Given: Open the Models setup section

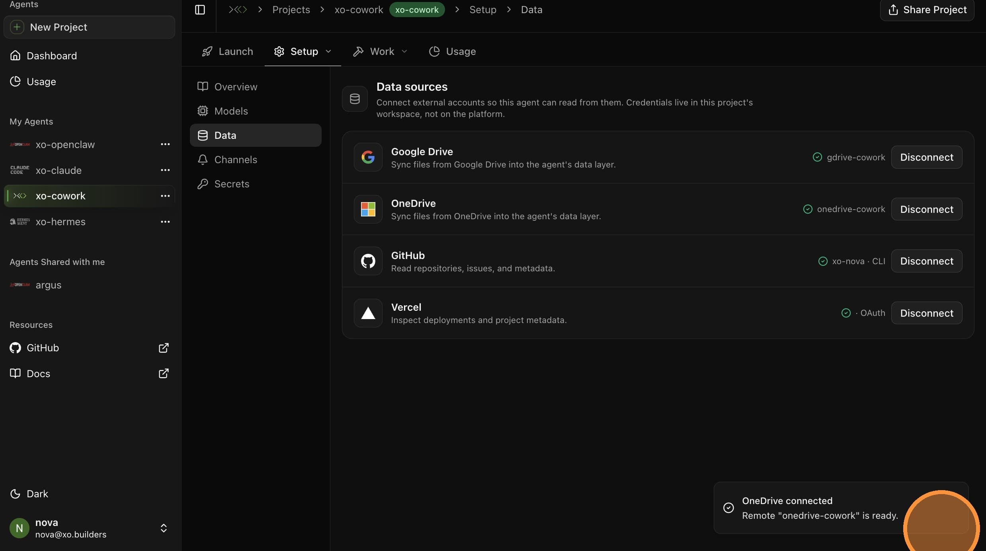Looking at the screenshot, I should [256, 111].
